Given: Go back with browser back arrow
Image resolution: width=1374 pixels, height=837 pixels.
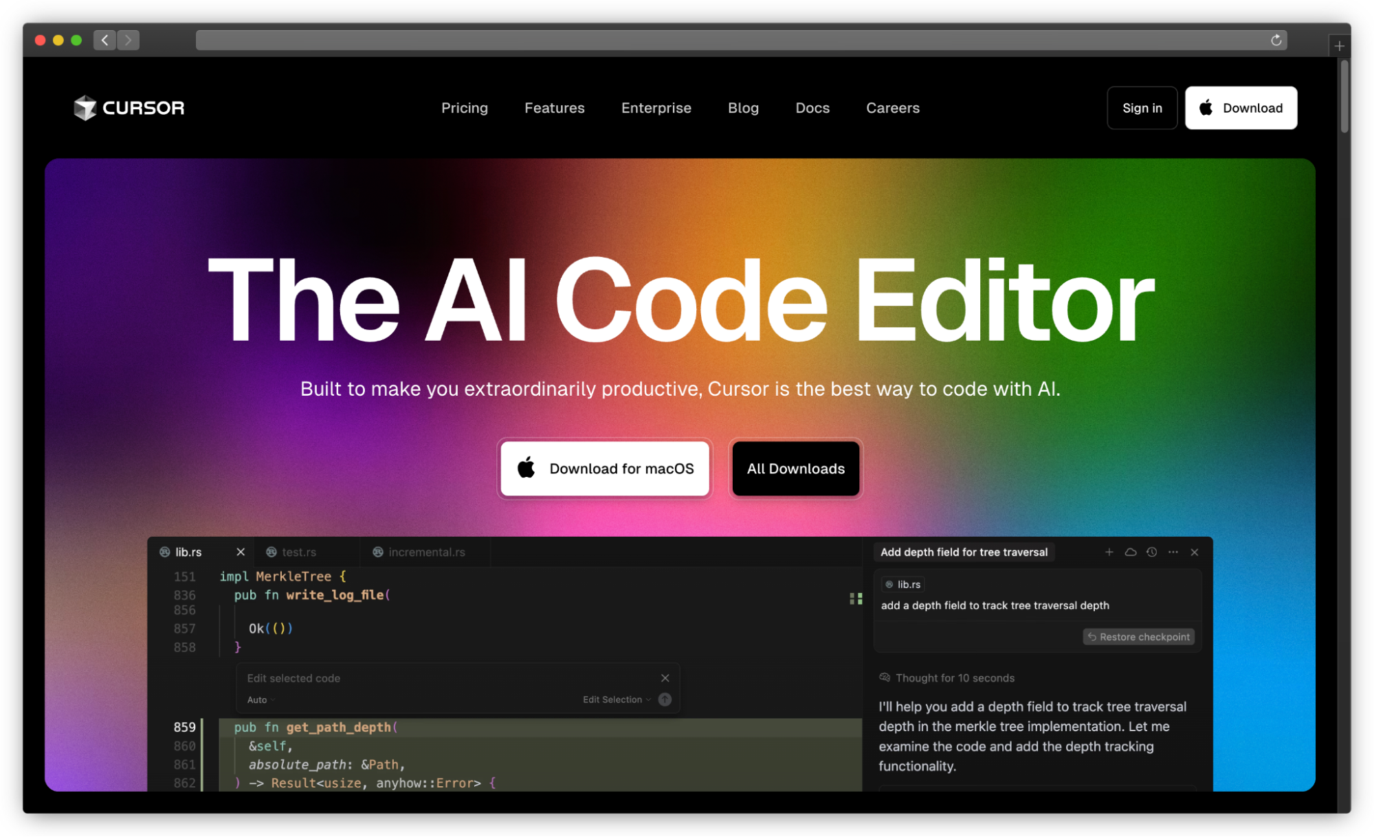Looking at the screenshot, I should [x=104, y=40].
